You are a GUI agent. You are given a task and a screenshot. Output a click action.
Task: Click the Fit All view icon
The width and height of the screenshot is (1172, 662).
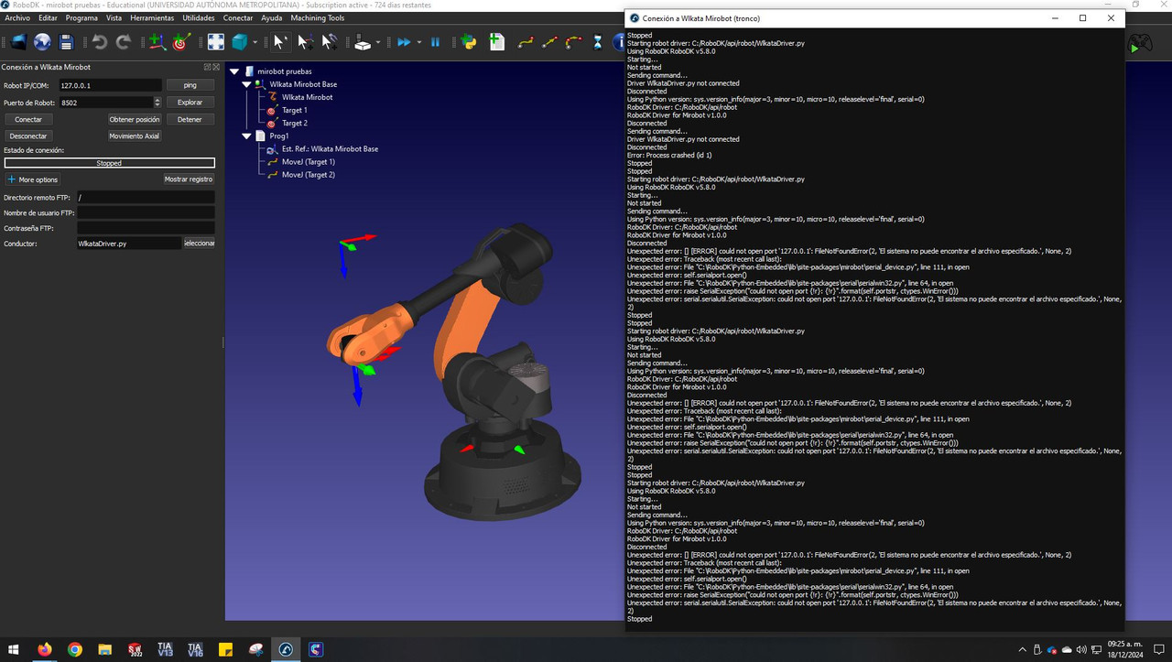pyautogui.click(x=216, y=41)
